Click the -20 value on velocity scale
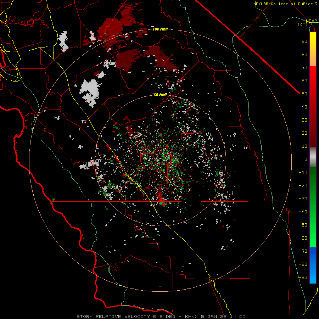 pos(303,186)
